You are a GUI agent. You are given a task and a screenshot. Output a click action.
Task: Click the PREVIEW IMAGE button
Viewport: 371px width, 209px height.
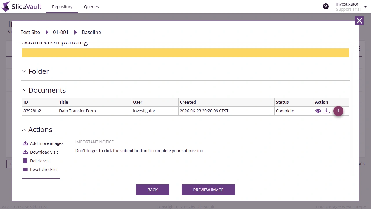(208, 190)
